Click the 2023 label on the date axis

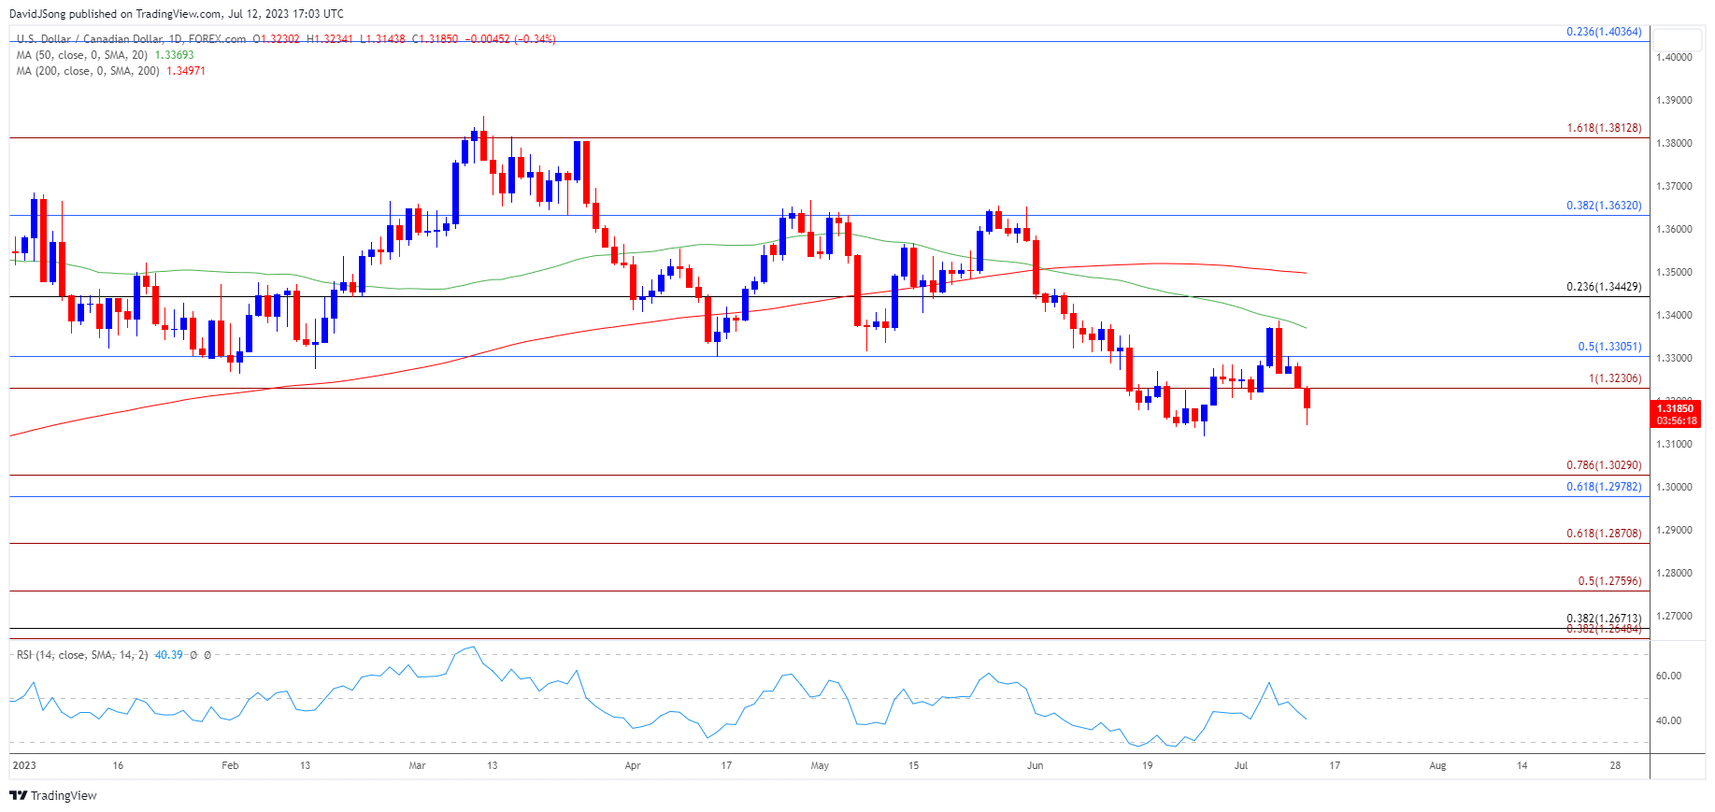(24, 765)
